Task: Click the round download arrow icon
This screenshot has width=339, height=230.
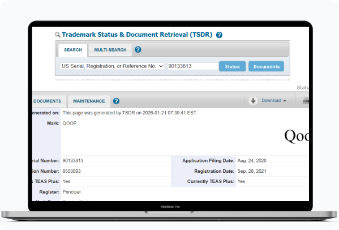Action: tap(253, 101)
